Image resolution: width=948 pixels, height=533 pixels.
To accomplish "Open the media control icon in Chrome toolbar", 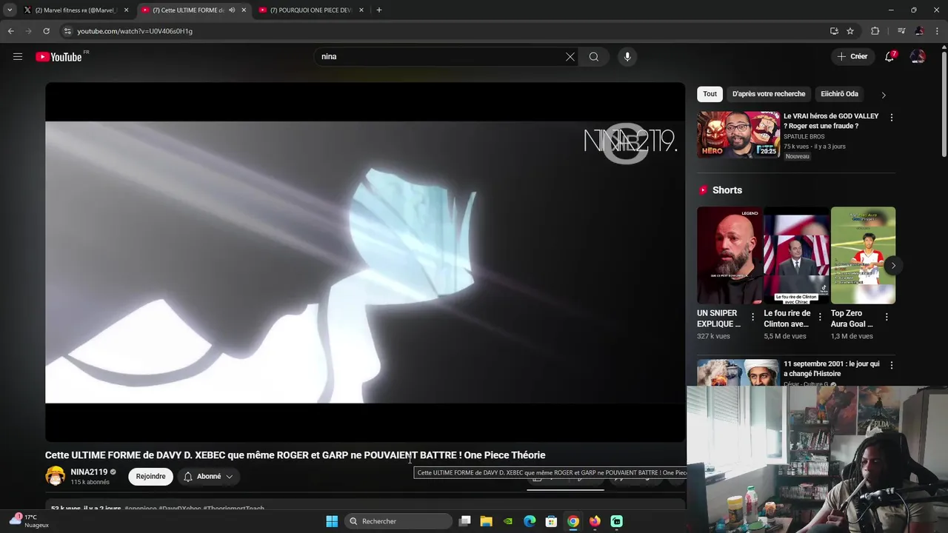I will [x=901, y=31].
